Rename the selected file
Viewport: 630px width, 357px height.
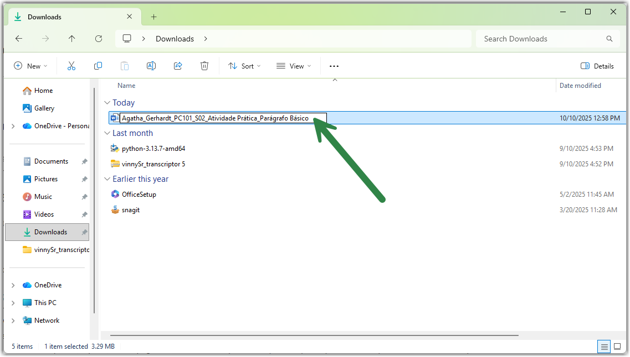point(151,66)
